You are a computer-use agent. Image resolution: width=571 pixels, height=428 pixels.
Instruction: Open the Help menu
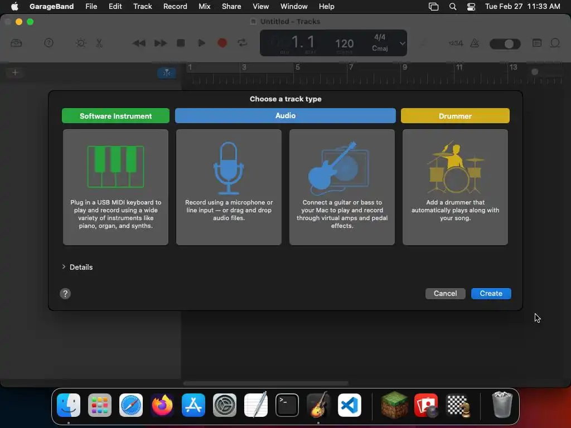(327, 6)
